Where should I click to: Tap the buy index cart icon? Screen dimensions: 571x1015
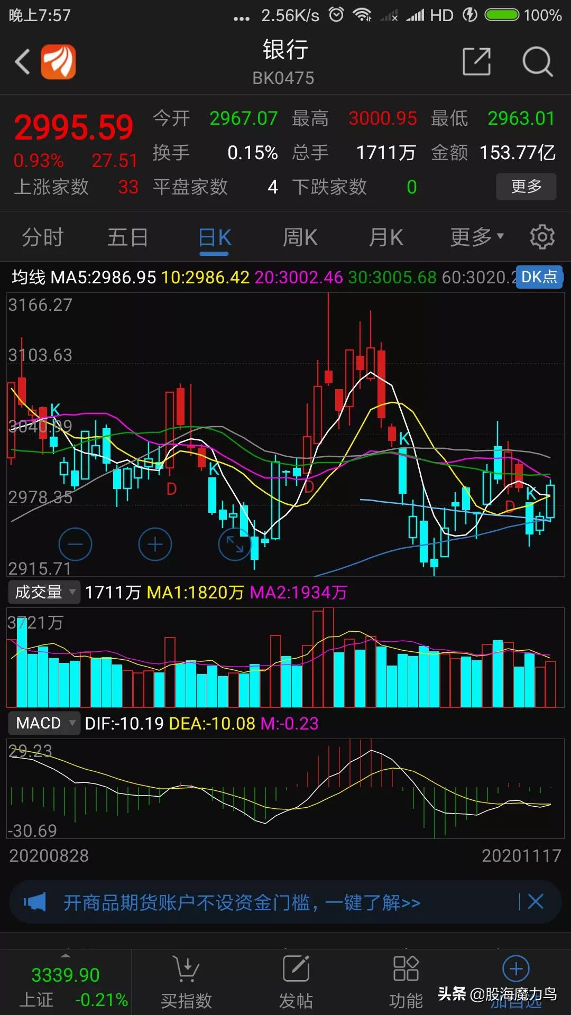186,968
